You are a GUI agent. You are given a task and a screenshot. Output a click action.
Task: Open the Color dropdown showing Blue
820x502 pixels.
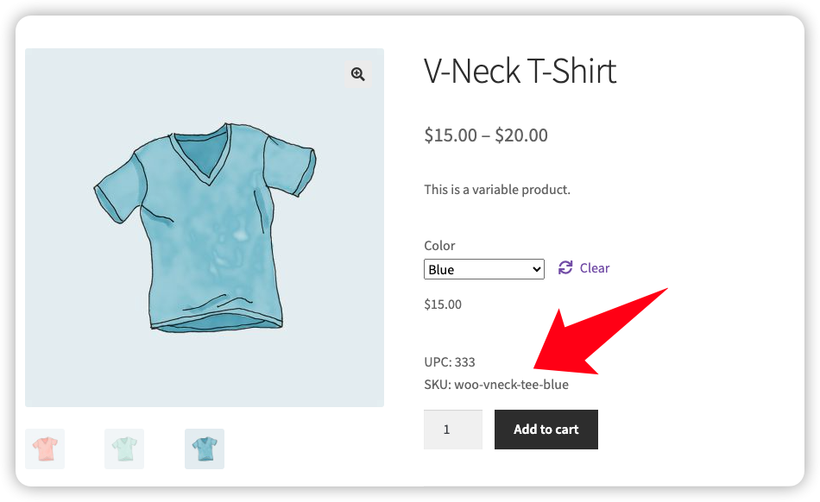(483, 270)
